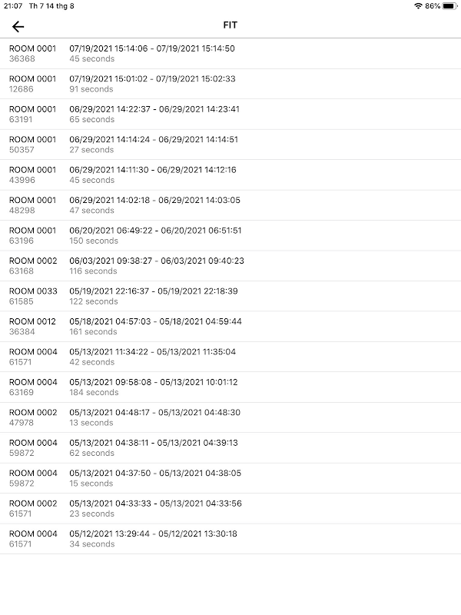Open ROOM 0004 entry lasting 62 seconds
This screenshot has width=461, height=615.
[230, 448]
